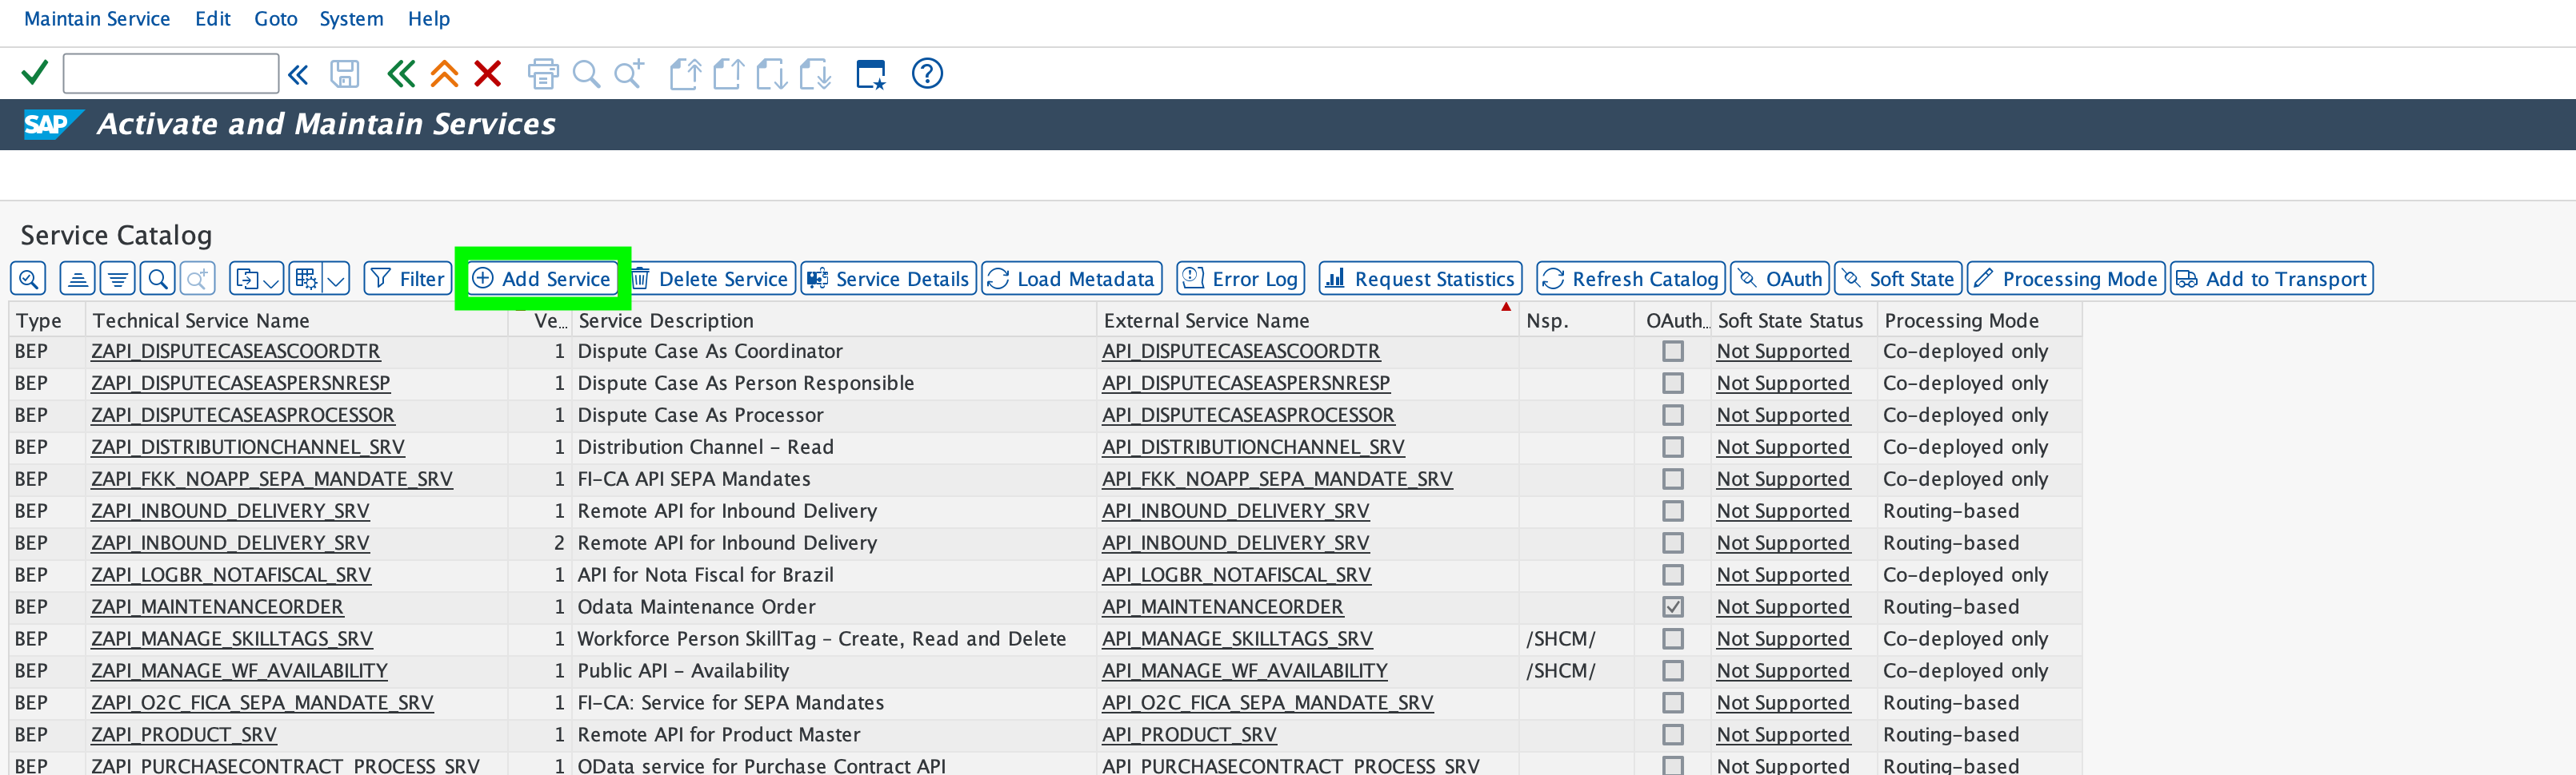Open the Edit menu
Viewport: 2576px width, 775px height.
213,19
